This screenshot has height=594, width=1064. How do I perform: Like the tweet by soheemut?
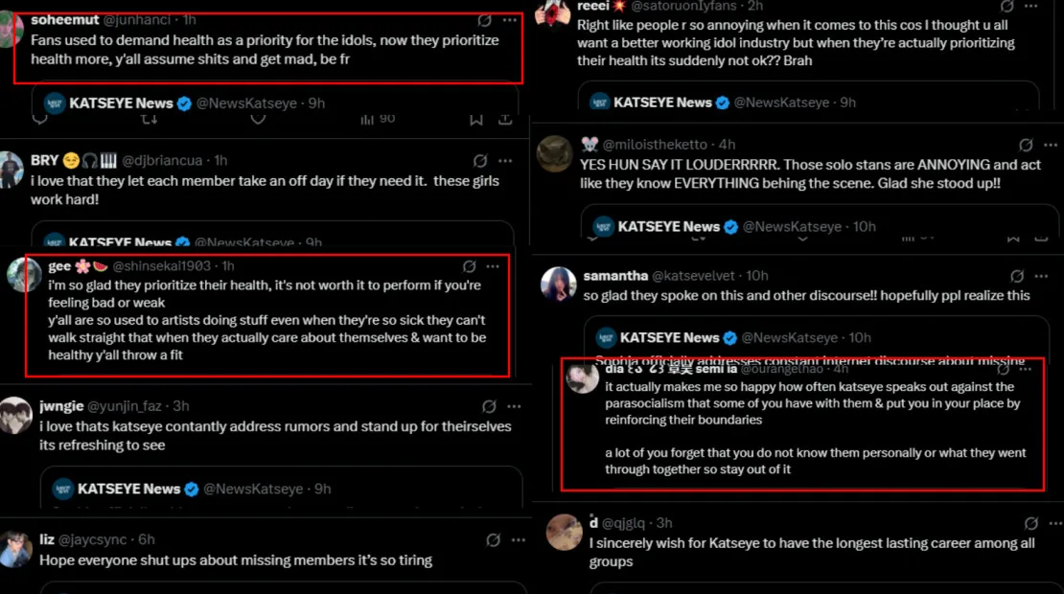tap(257, 119)
